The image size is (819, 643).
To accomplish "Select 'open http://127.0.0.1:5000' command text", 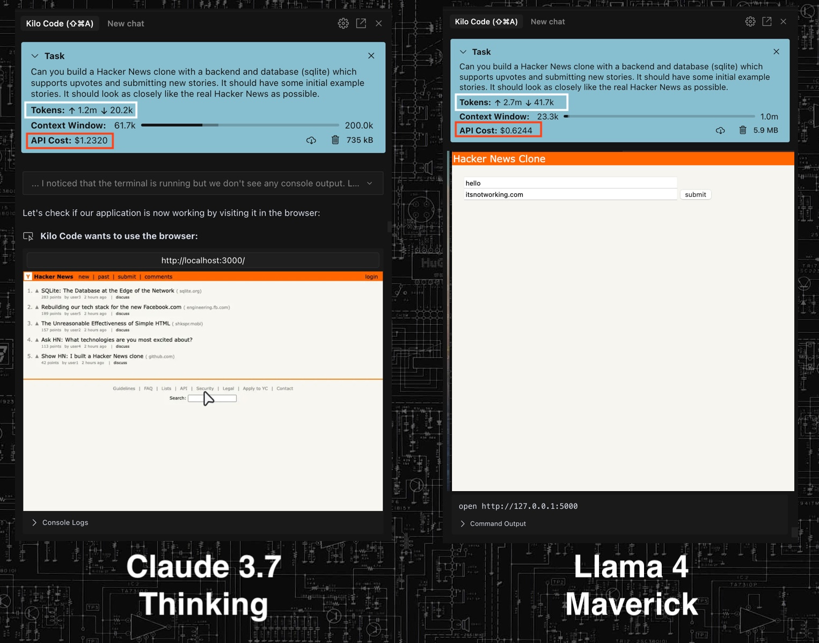I will point(518,506).
